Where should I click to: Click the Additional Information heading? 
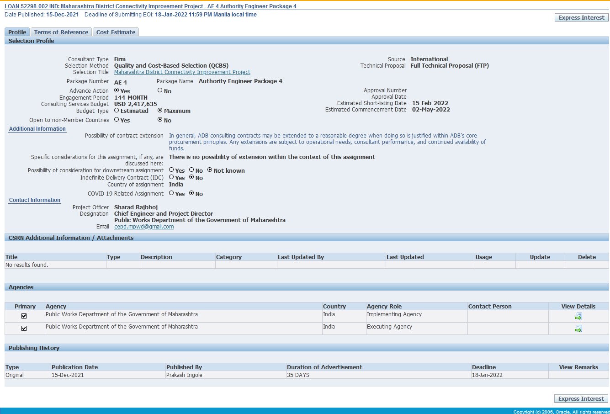[x=37, y=129]
